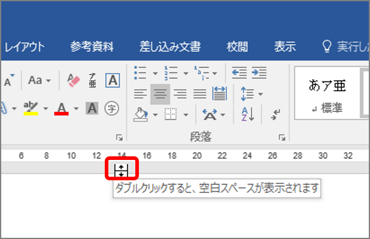This screenshot has height=239, width=370.
Task: Apply red font color
Action: pos(61,108)
